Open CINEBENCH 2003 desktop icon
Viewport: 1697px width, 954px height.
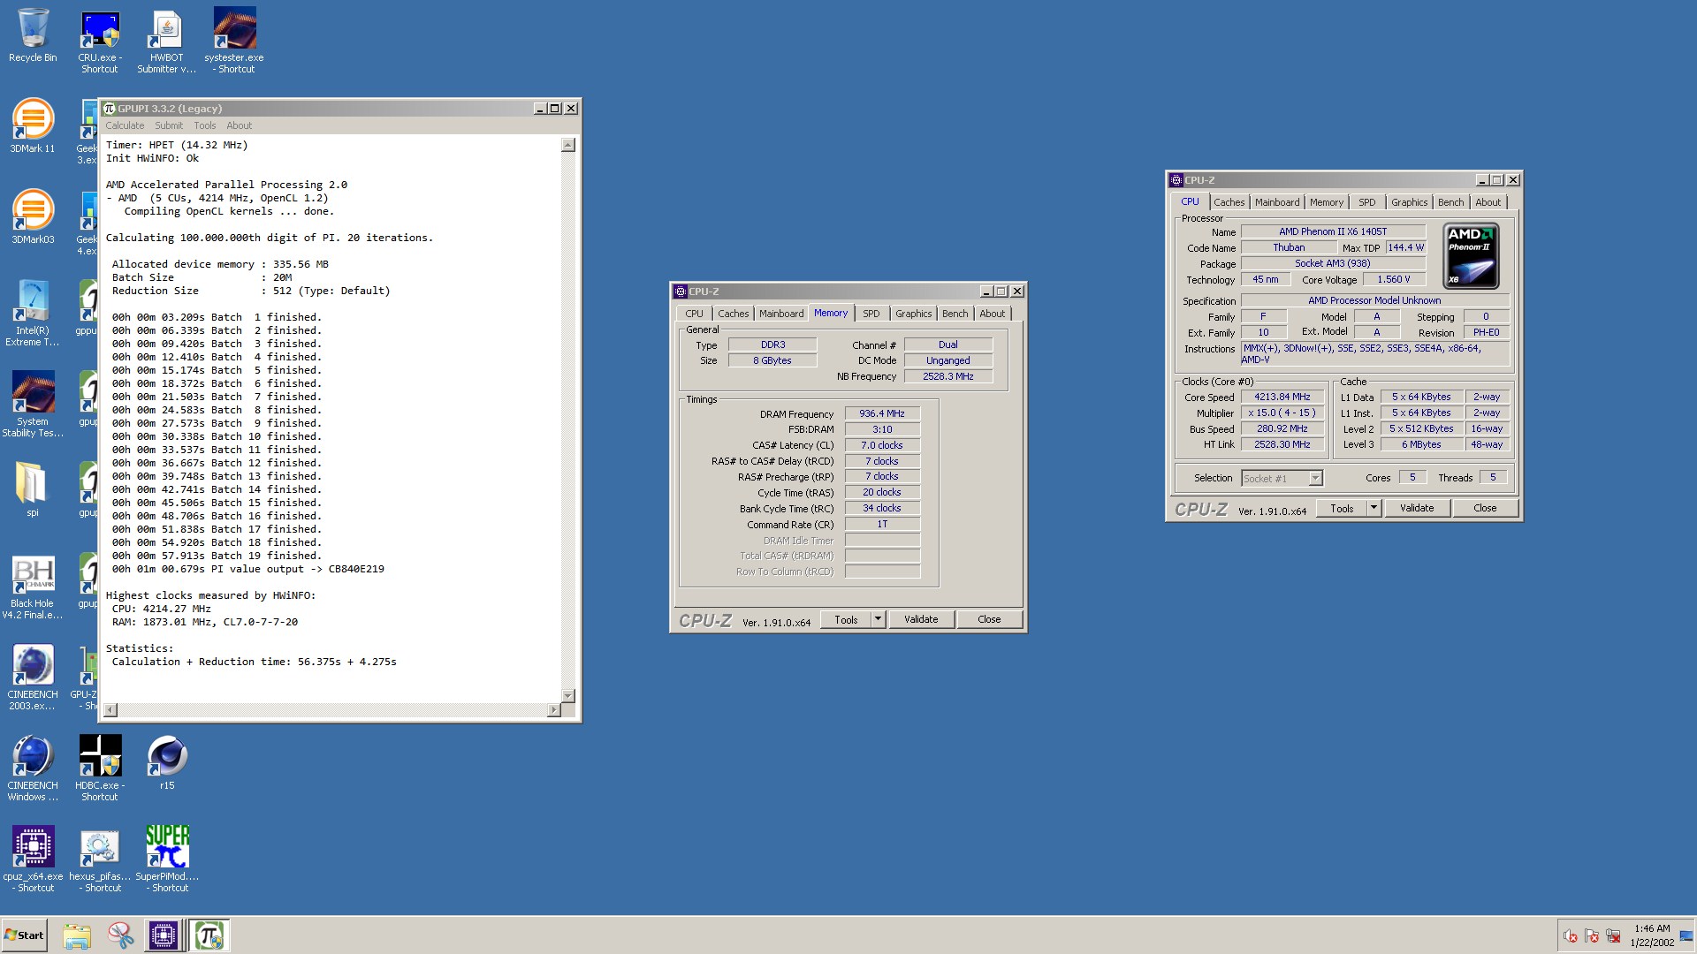(33, 678)
